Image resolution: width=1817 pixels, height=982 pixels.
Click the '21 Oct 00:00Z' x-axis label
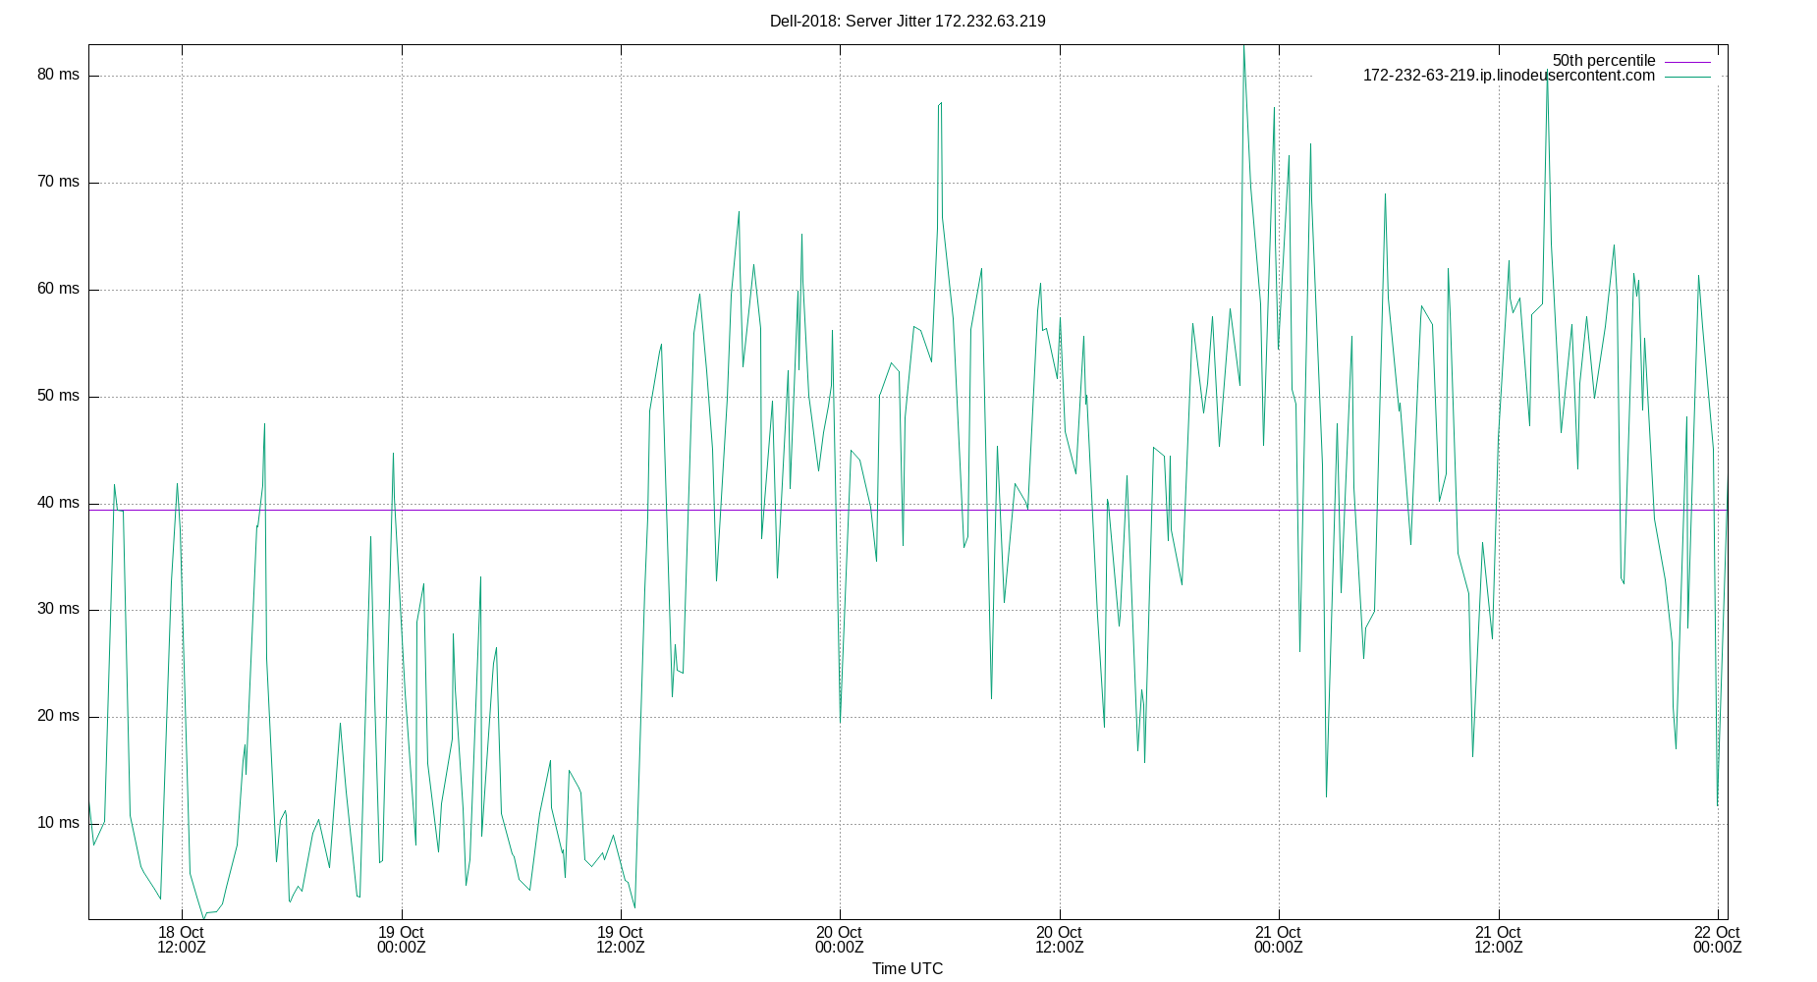tap(1279, 940)
